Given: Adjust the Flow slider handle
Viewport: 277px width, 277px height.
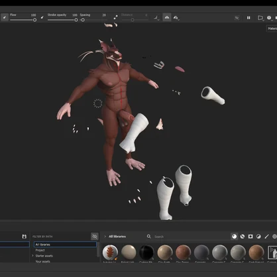Looking at the screenshot, I should click(x=34, y=20).
